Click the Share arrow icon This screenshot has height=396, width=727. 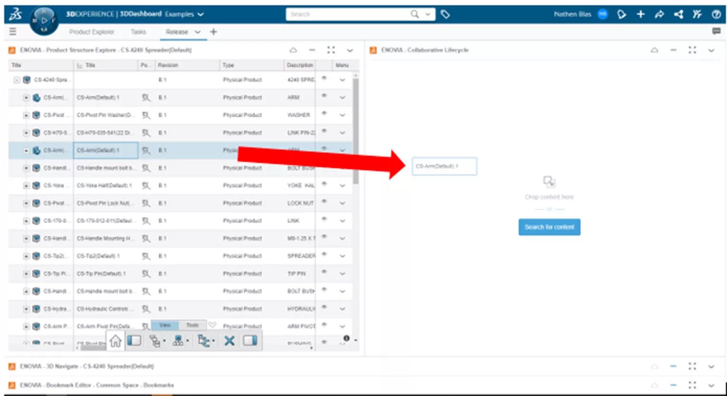click(x=659, y=14)
